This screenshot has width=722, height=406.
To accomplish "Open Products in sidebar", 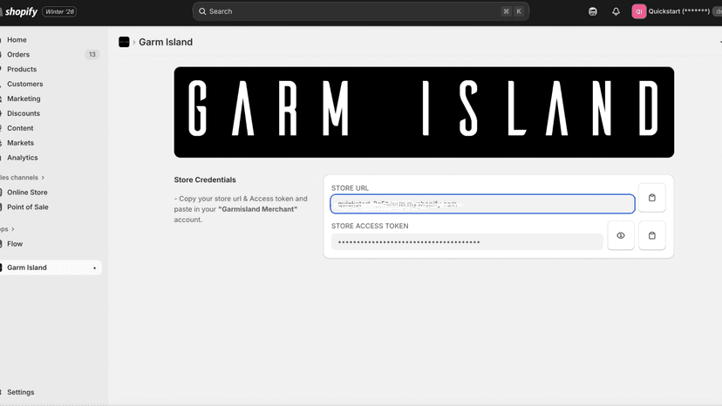I will (22, 69).
